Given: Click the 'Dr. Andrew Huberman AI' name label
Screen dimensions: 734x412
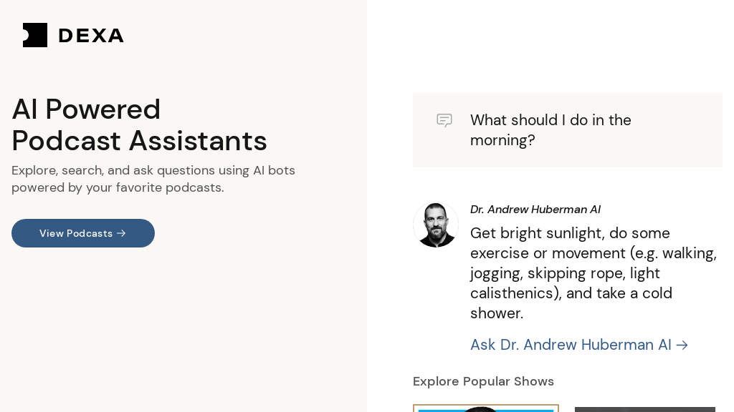Looking at the screenshot, I should tap(535, 210).
